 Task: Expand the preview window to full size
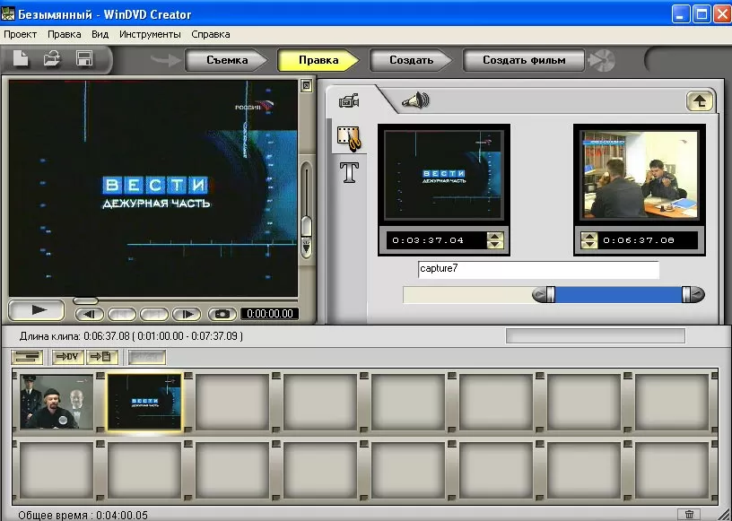tap(306, 86)
